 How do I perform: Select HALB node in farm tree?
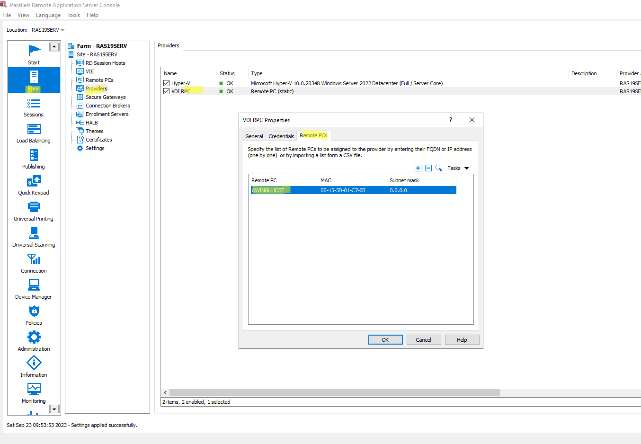91,123
